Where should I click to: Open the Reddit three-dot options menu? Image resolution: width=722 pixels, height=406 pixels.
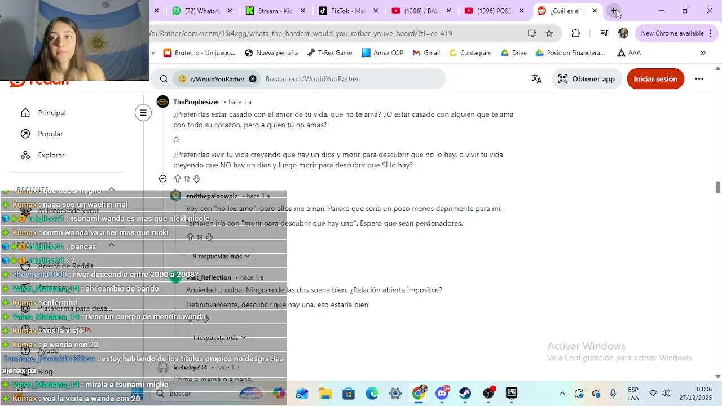[x=699, y=79]
